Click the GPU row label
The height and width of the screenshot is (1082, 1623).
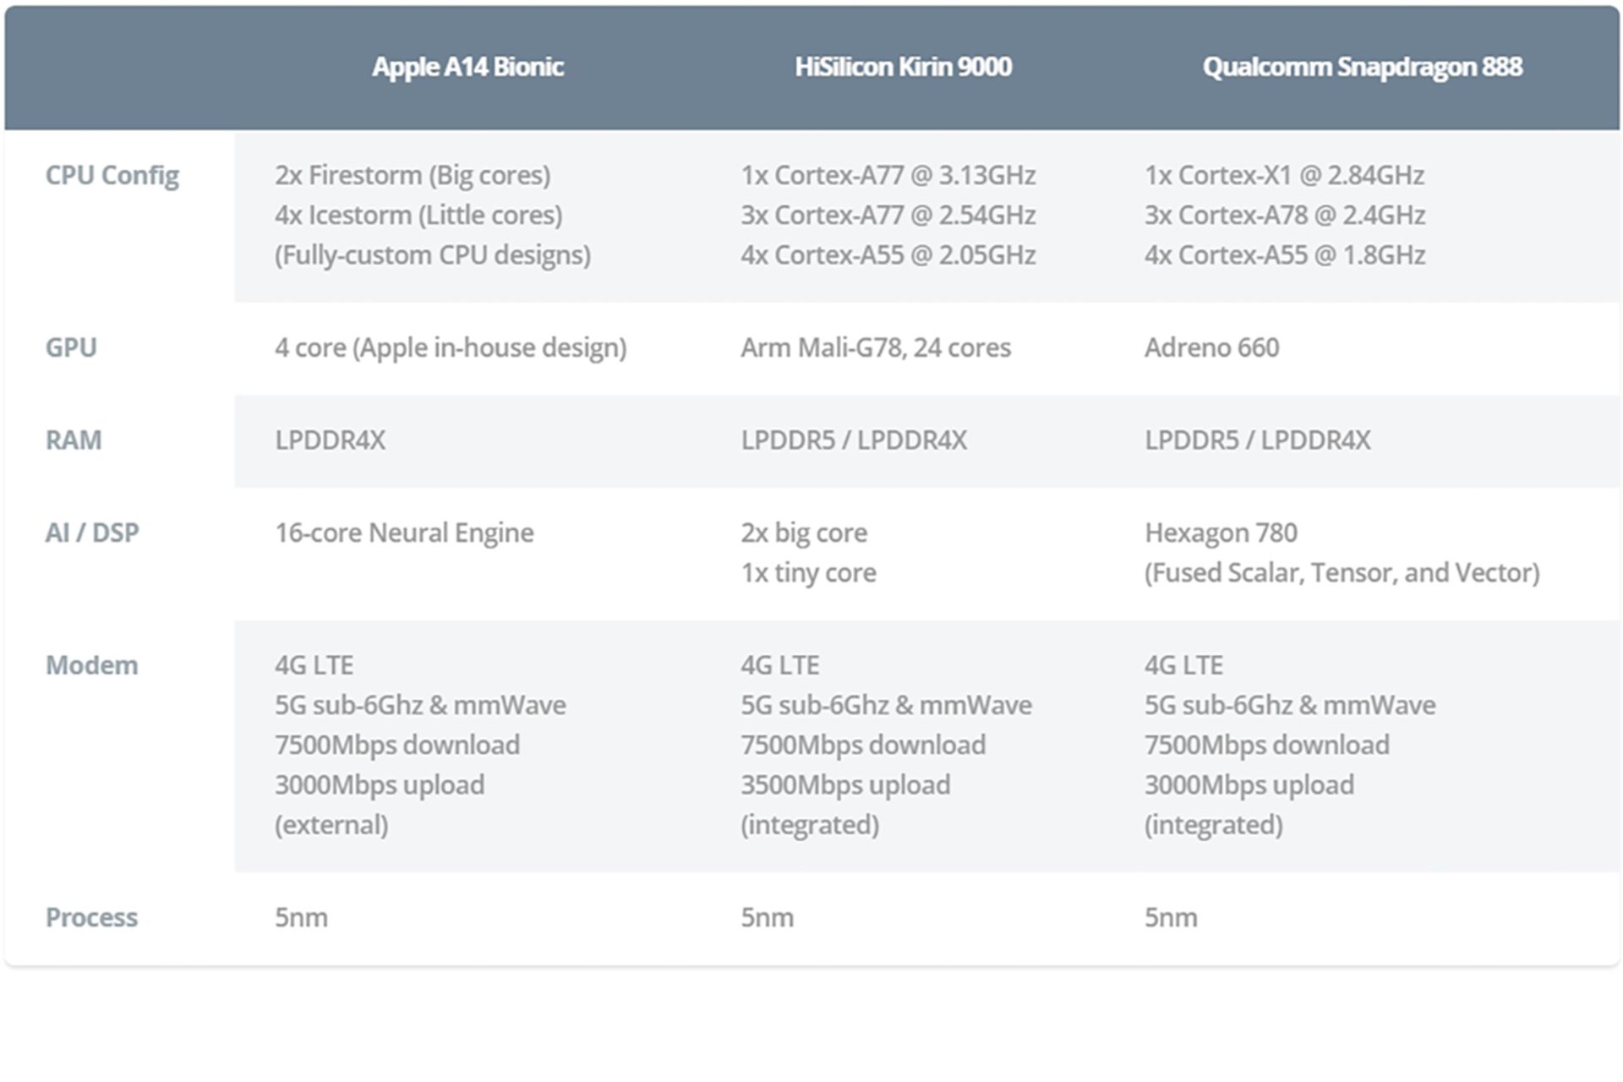pyautogui.click(x=71, y=347)
